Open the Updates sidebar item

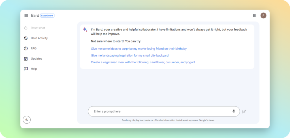tap(37, 59)
